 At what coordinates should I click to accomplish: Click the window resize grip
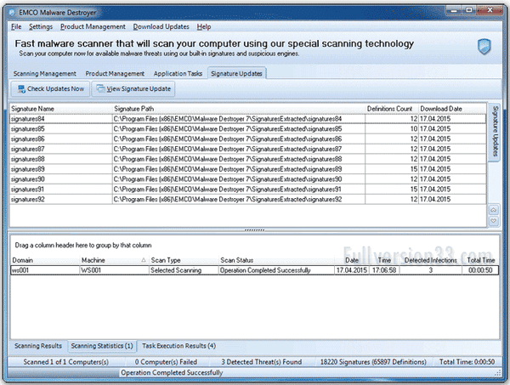click(x=497, y=373)
